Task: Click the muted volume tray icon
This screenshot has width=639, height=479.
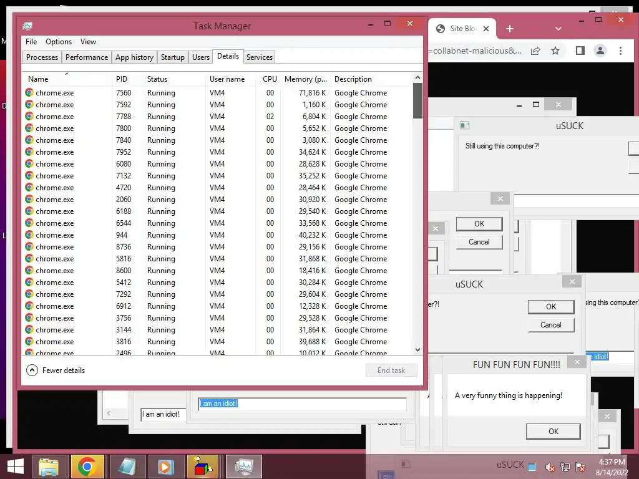Action: click(x=550, y=467)
